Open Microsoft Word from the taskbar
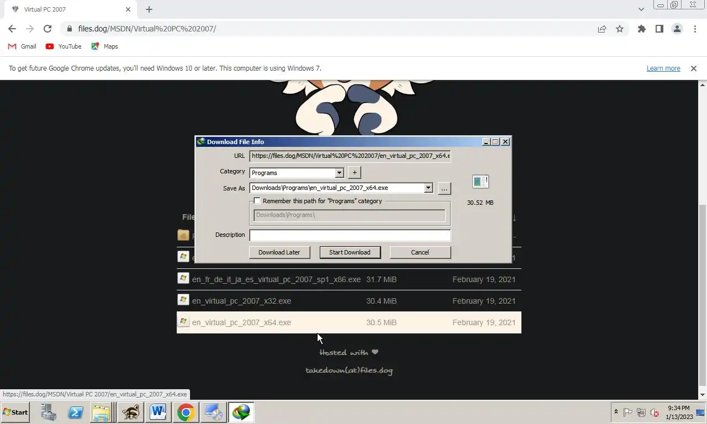The width and height of the screenshot is (707, 424). click(158, 412)
